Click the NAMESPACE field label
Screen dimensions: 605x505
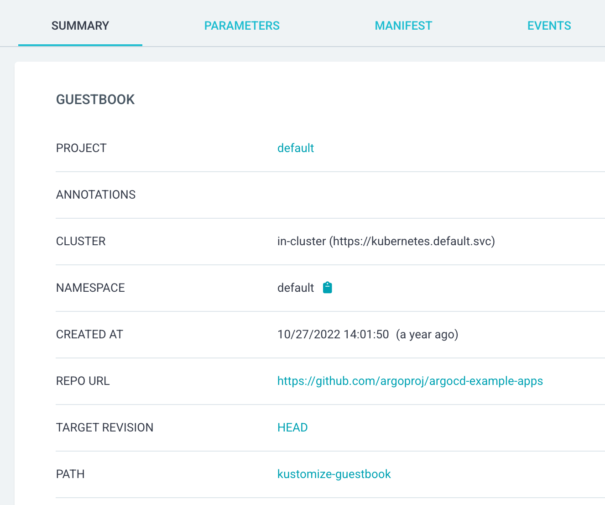pyautogui.click(x=90, y=288)
